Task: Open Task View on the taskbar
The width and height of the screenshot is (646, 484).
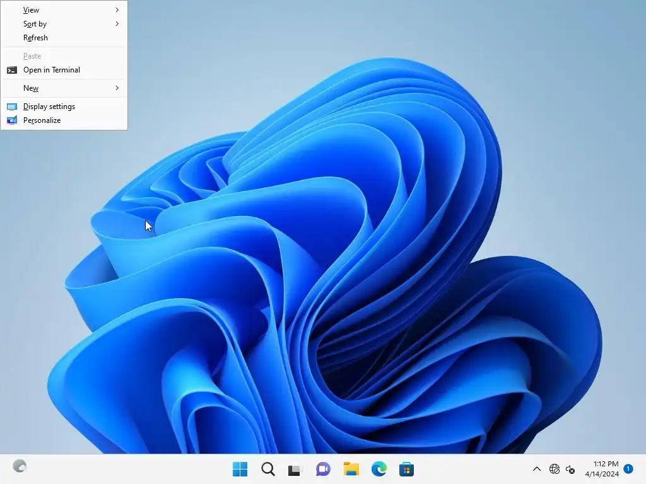Action: click(295, 469)
